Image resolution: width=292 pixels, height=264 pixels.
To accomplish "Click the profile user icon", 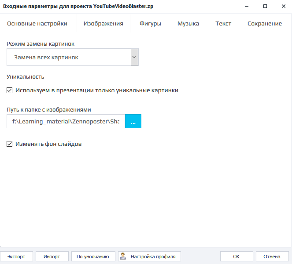I will click(123, 256).
